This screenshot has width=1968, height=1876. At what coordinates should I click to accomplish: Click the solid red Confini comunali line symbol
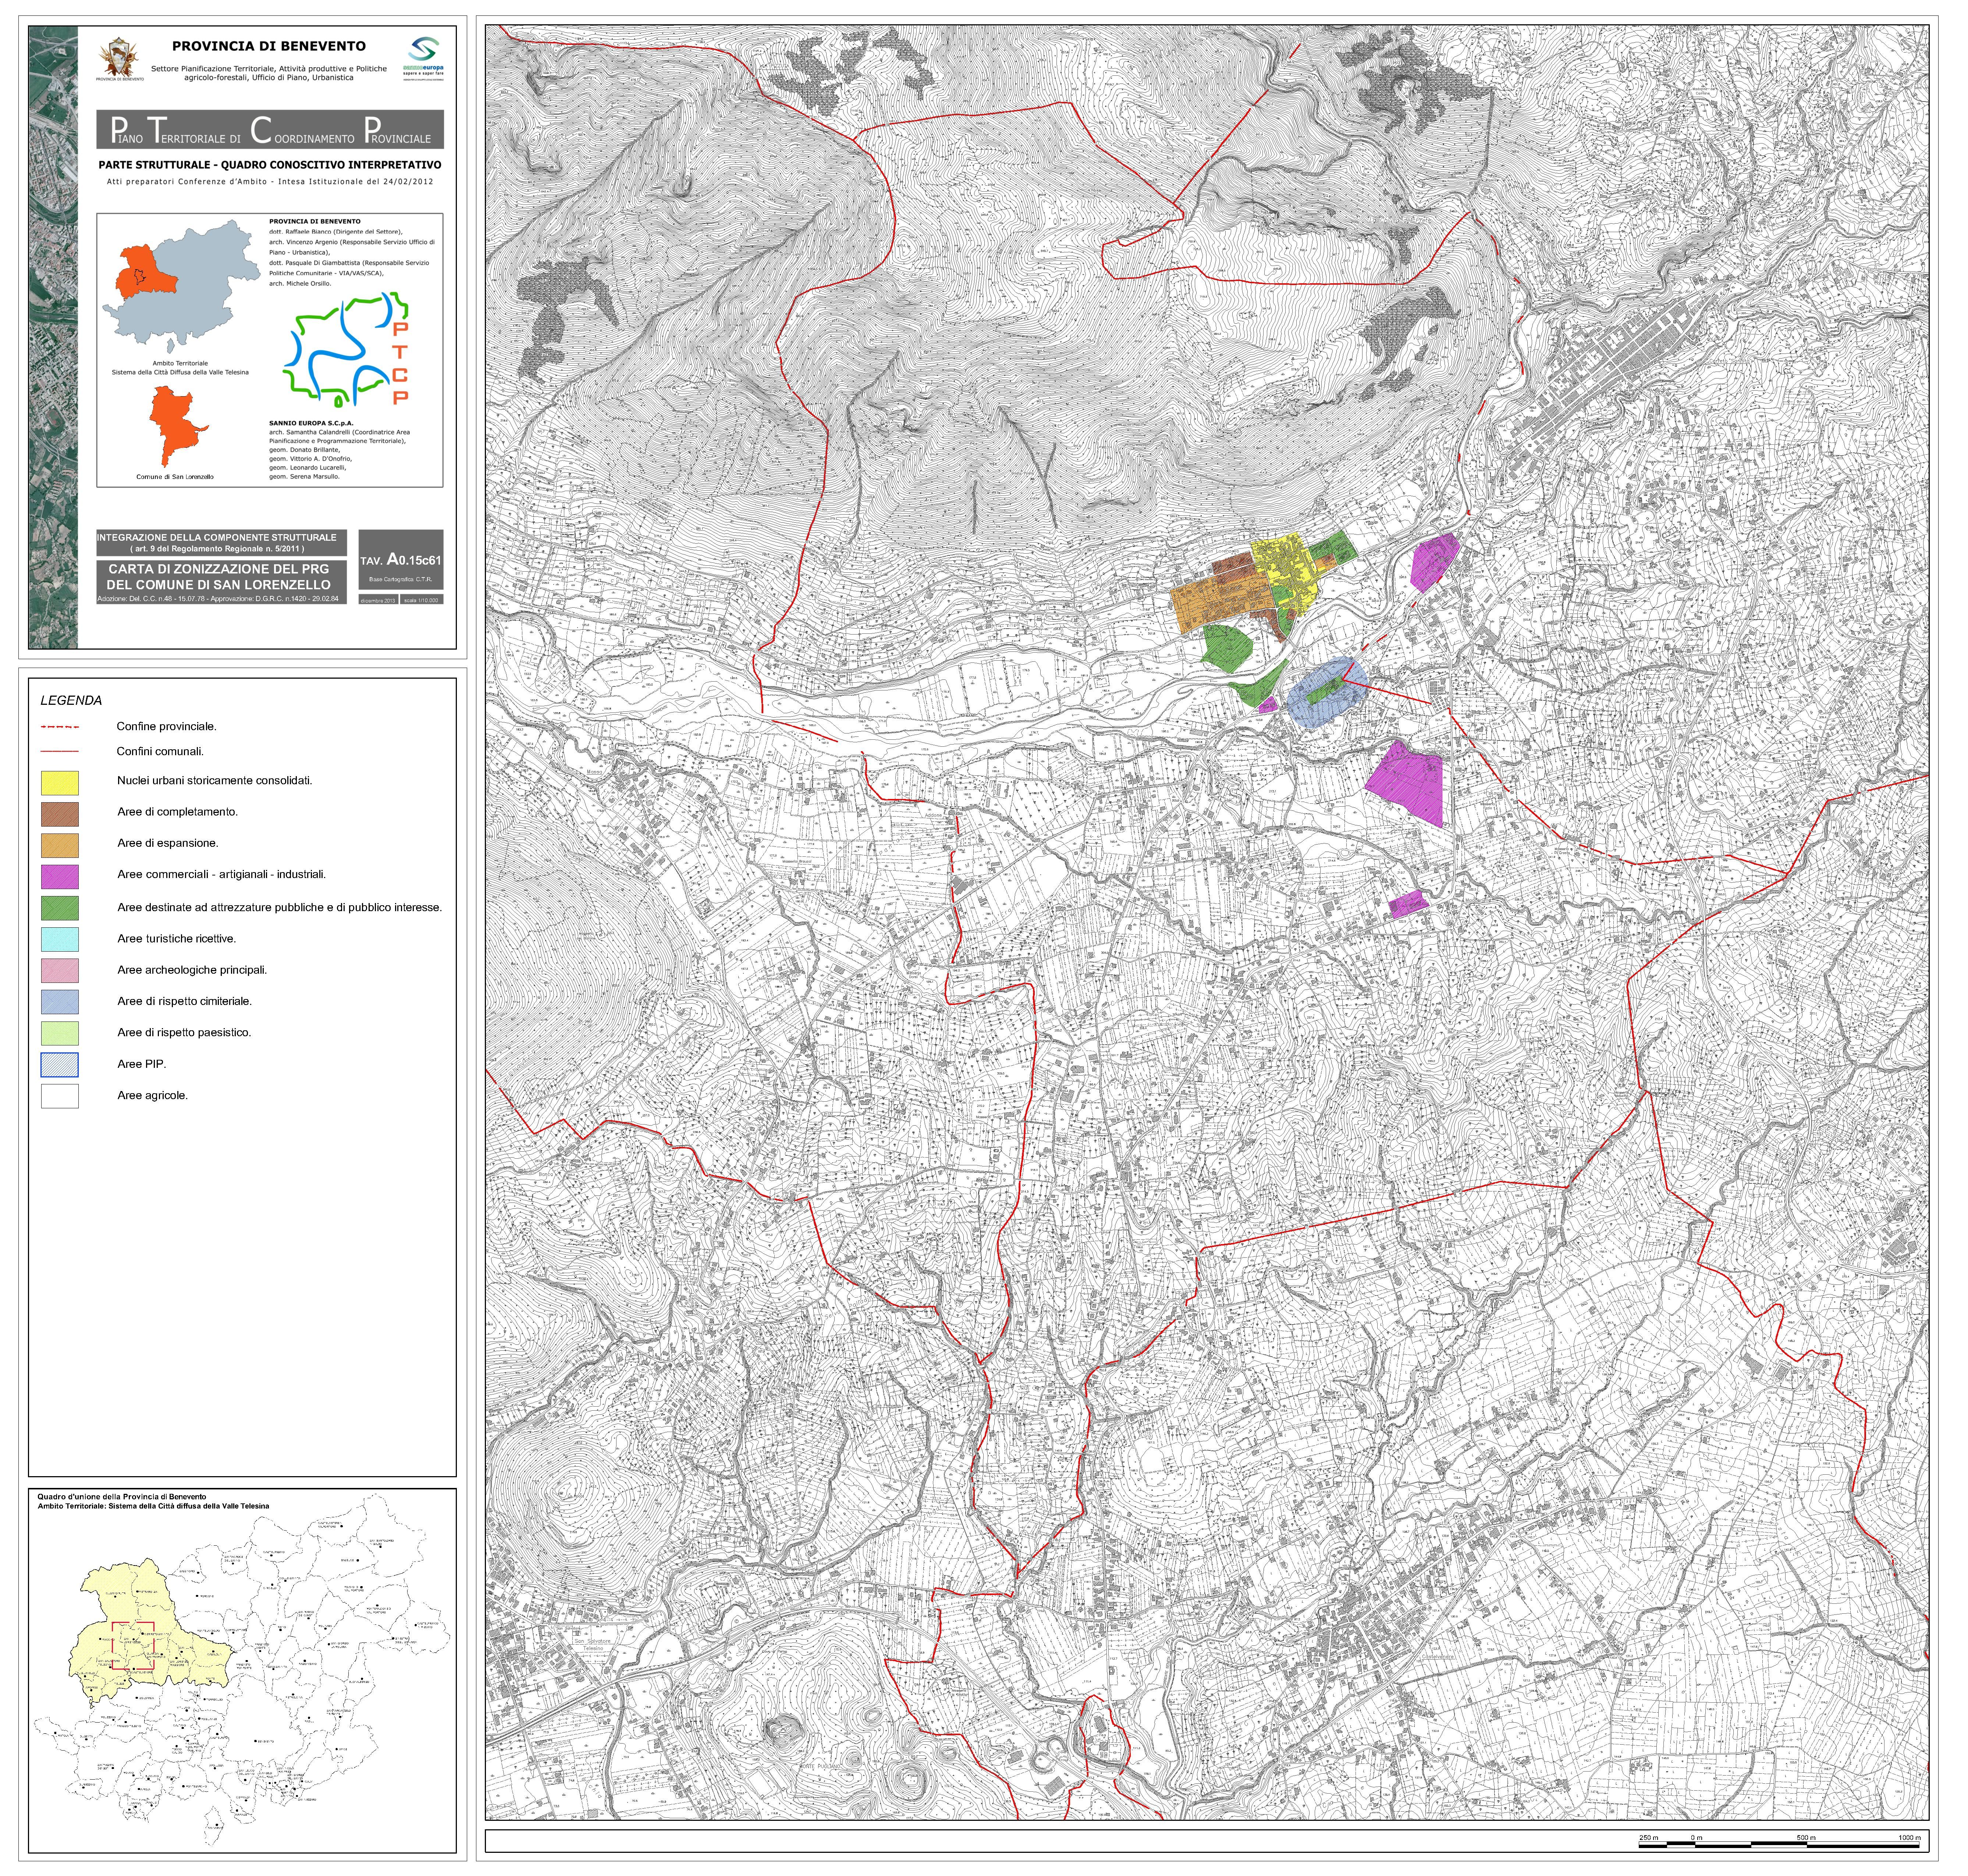click(60, 751)
